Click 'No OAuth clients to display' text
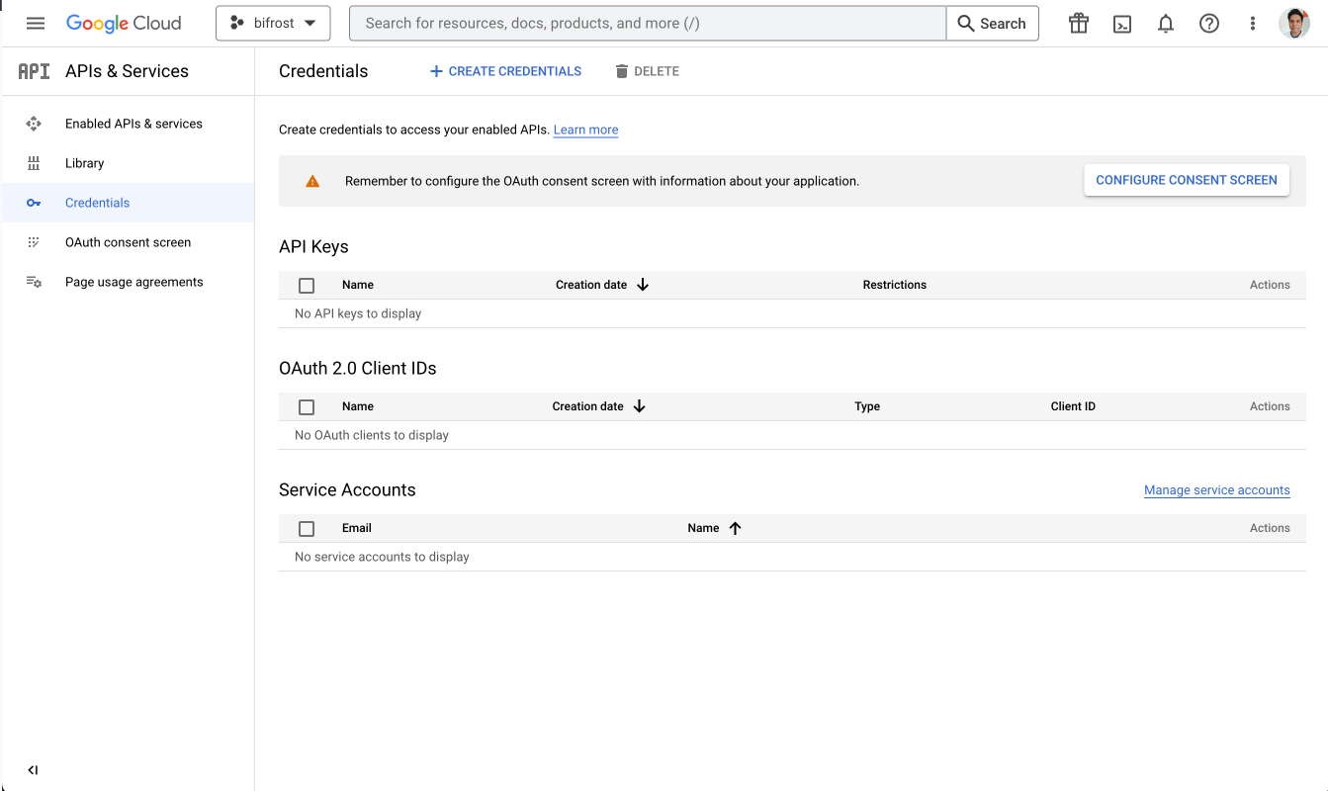The image size is (1328, 791). tap(372, 435)
